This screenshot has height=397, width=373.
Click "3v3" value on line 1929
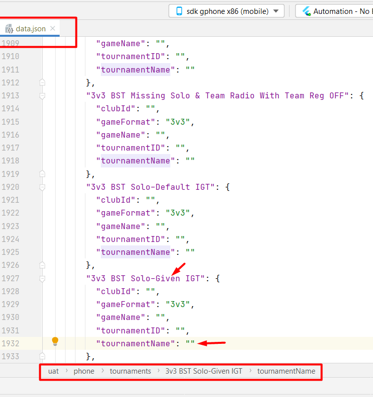click(178, 304)
